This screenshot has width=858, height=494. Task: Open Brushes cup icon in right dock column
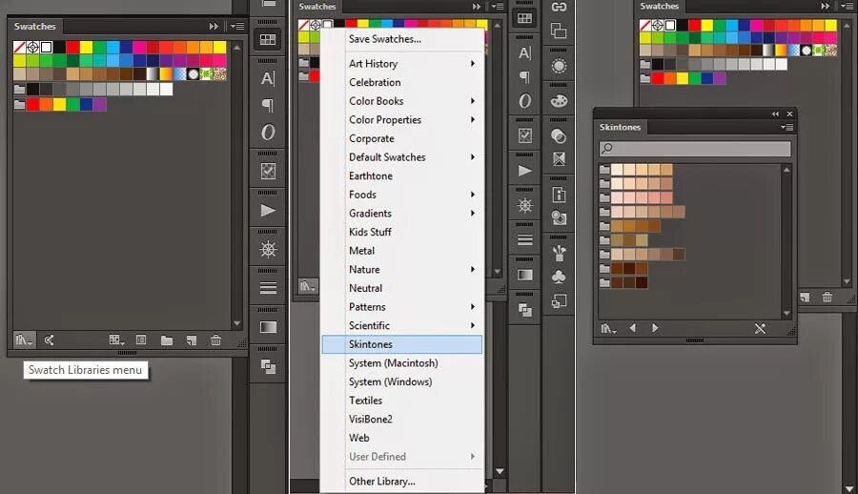(559, 253)
